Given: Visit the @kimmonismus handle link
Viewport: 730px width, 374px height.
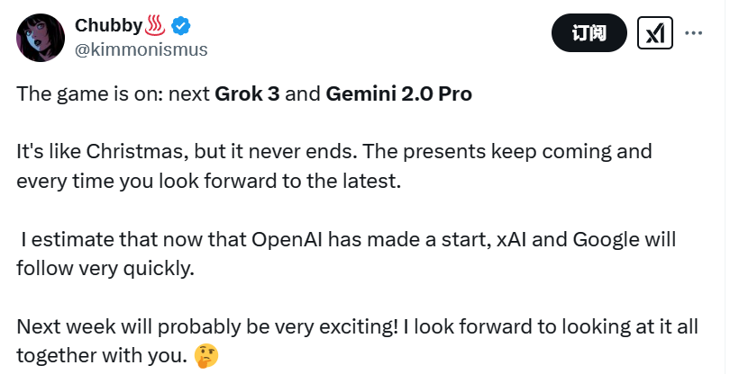Looking at the screenshot, I should tap(141, 49).
